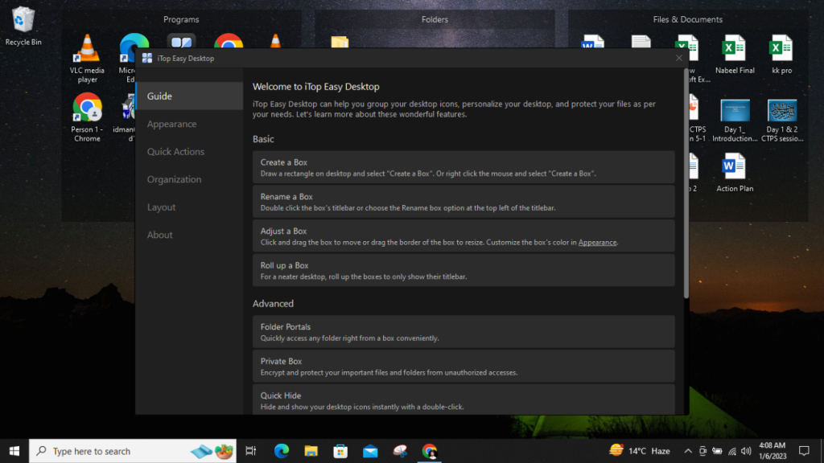824x463 pixels.
Task: Launch Microsoft Store from the taskbar
Action: 340,451
